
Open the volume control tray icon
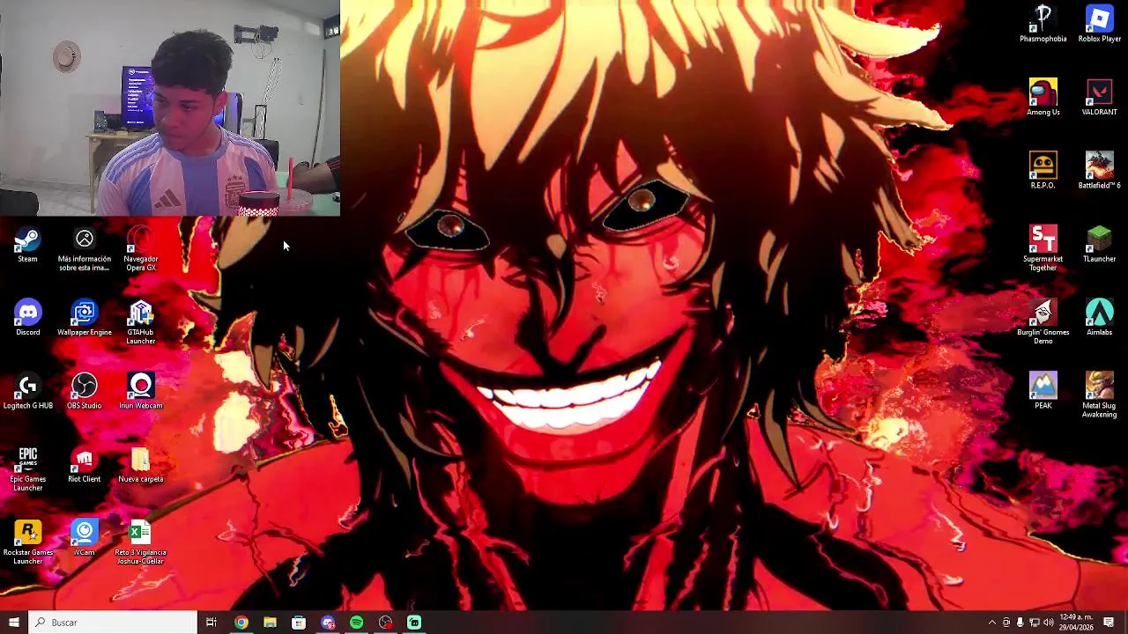[1048, 623]
